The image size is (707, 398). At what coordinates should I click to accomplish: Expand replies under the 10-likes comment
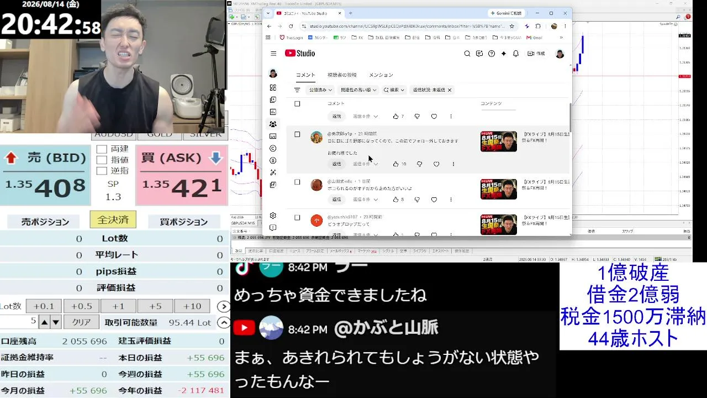click(366, 164)
